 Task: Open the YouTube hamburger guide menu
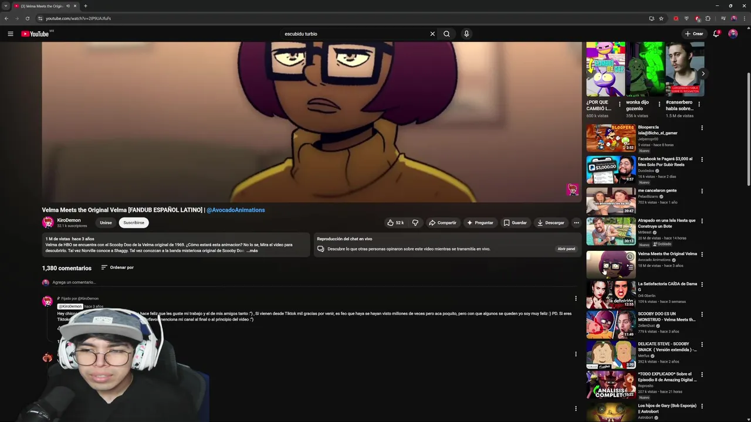10,34
